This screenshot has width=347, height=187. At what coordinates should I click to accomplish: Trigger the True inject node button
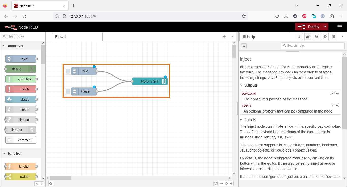click(x=68, y=71)
